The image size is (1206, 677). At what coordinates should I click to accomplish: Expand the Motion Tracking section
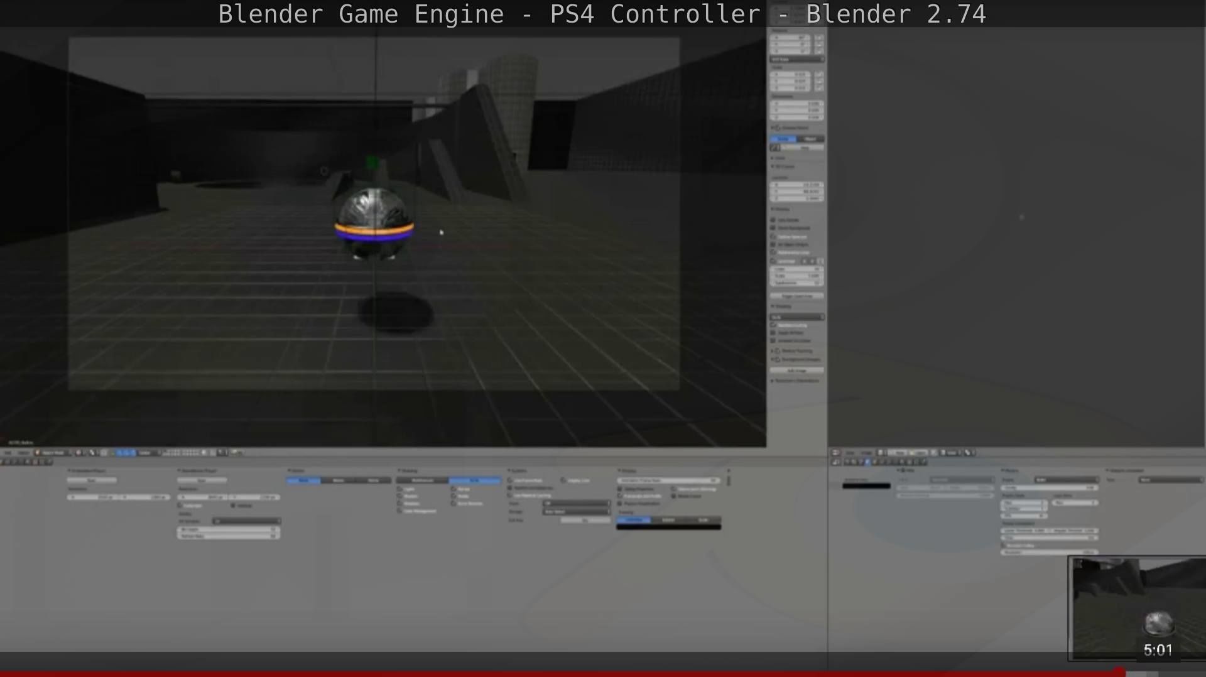click(793, 350)
